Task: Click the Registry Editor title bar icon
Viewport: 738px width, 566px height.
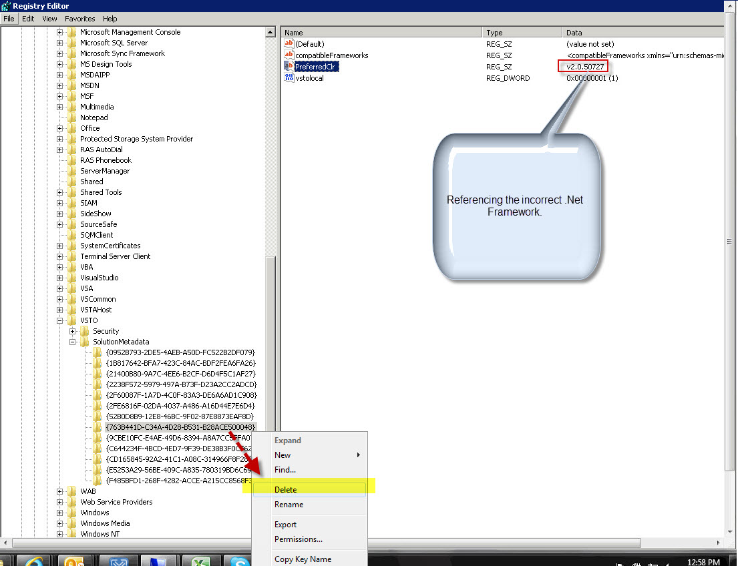Action: 5,5
